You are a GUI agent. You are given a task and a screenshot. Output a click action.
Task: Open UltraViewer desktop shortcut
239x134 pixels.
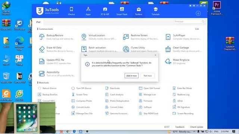[x=19, y=25]
